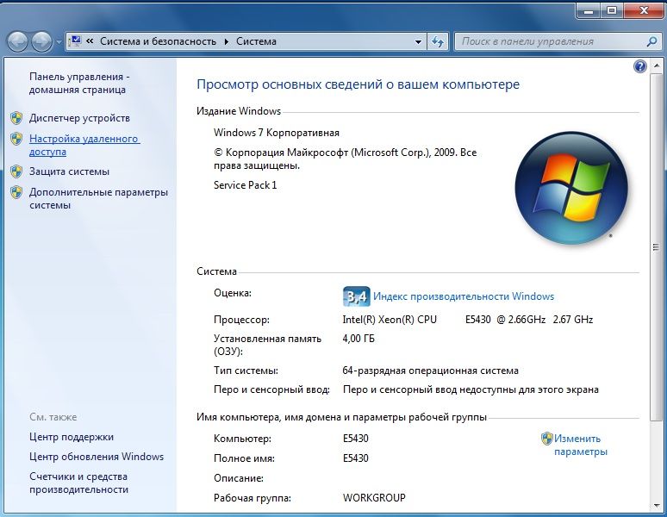
Task: Click the 3,4 performance rating badge
Action: (x=356, y=296)
